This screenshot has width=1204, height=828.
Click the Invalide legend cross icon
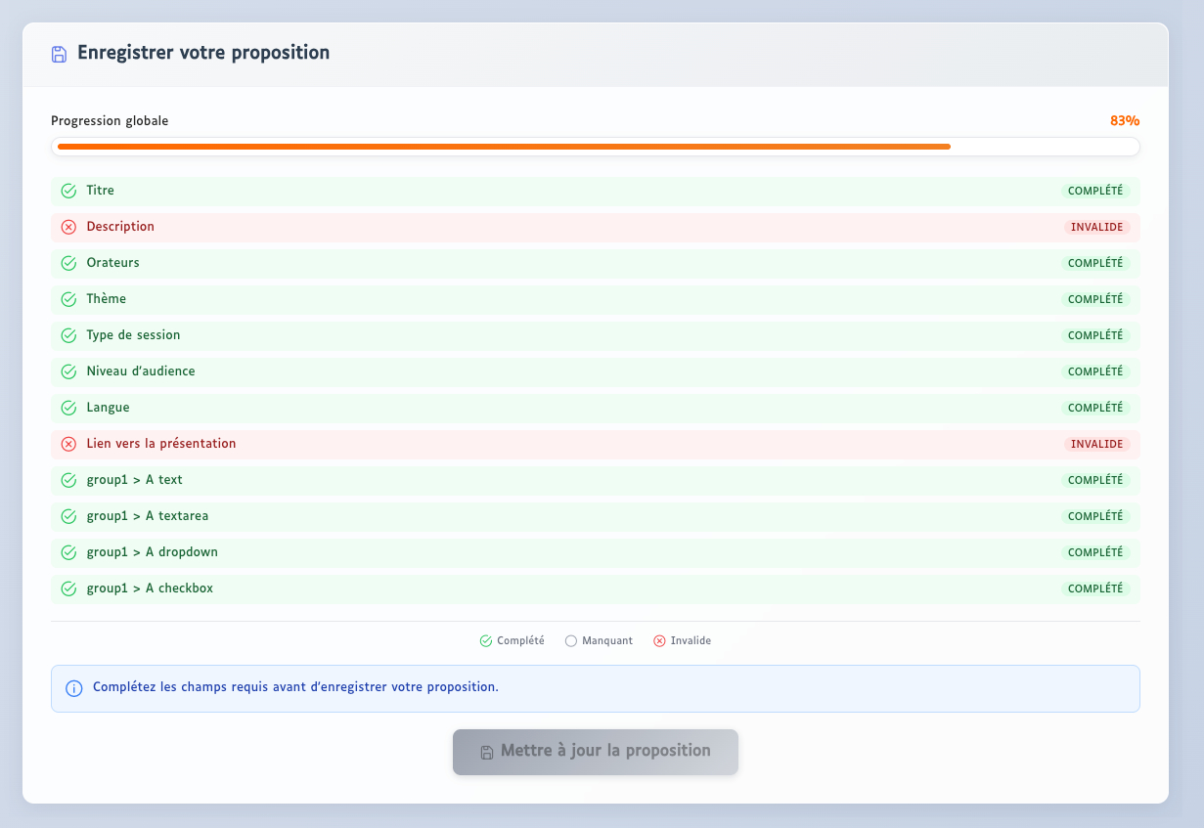pos(659,641)
